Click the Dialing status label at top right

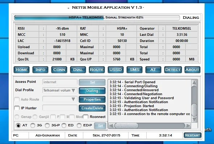[x=191, y=18]
